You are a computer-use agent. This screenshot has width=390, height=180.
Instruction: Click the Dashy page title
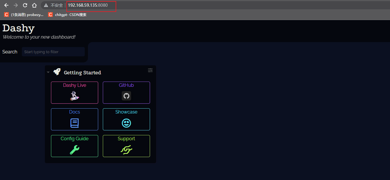(19, 28)
